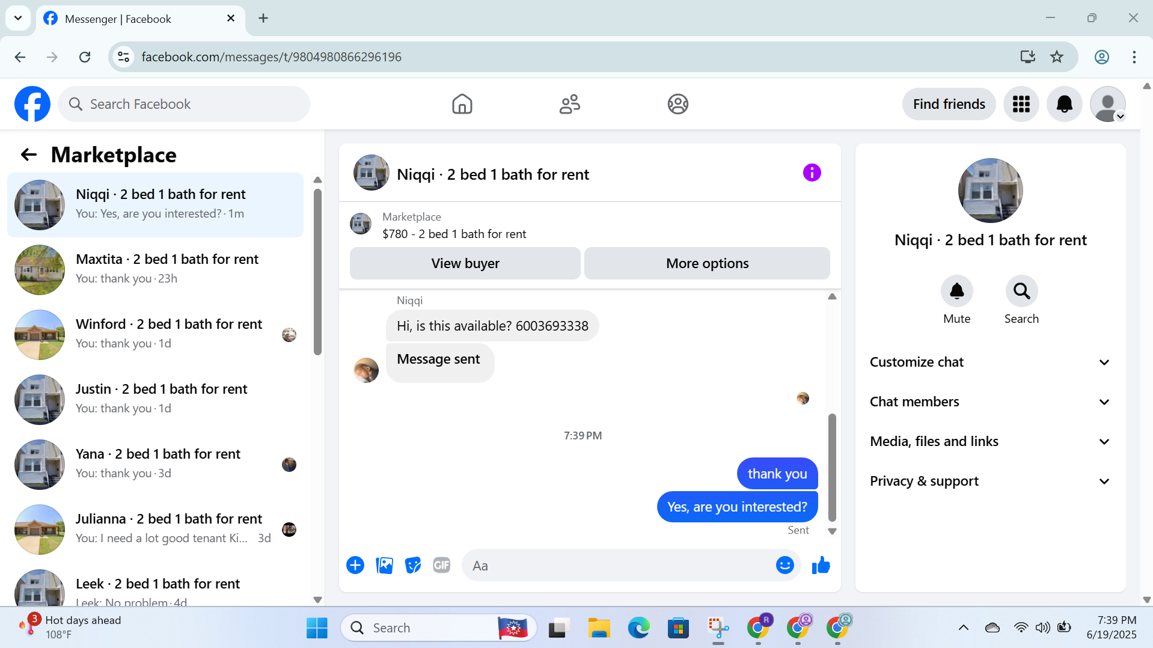
Task: Open Maxtita 2 bed 1 bath conversation
Action: coord(155,270)
